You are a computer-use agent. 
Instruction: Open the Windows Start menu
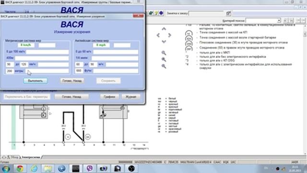(x=6, y=169)
